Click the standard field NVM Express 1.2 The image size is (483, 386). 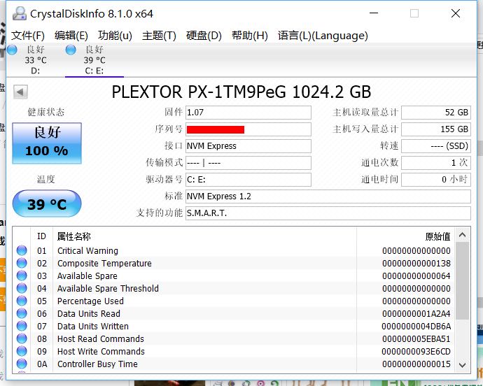328,196
